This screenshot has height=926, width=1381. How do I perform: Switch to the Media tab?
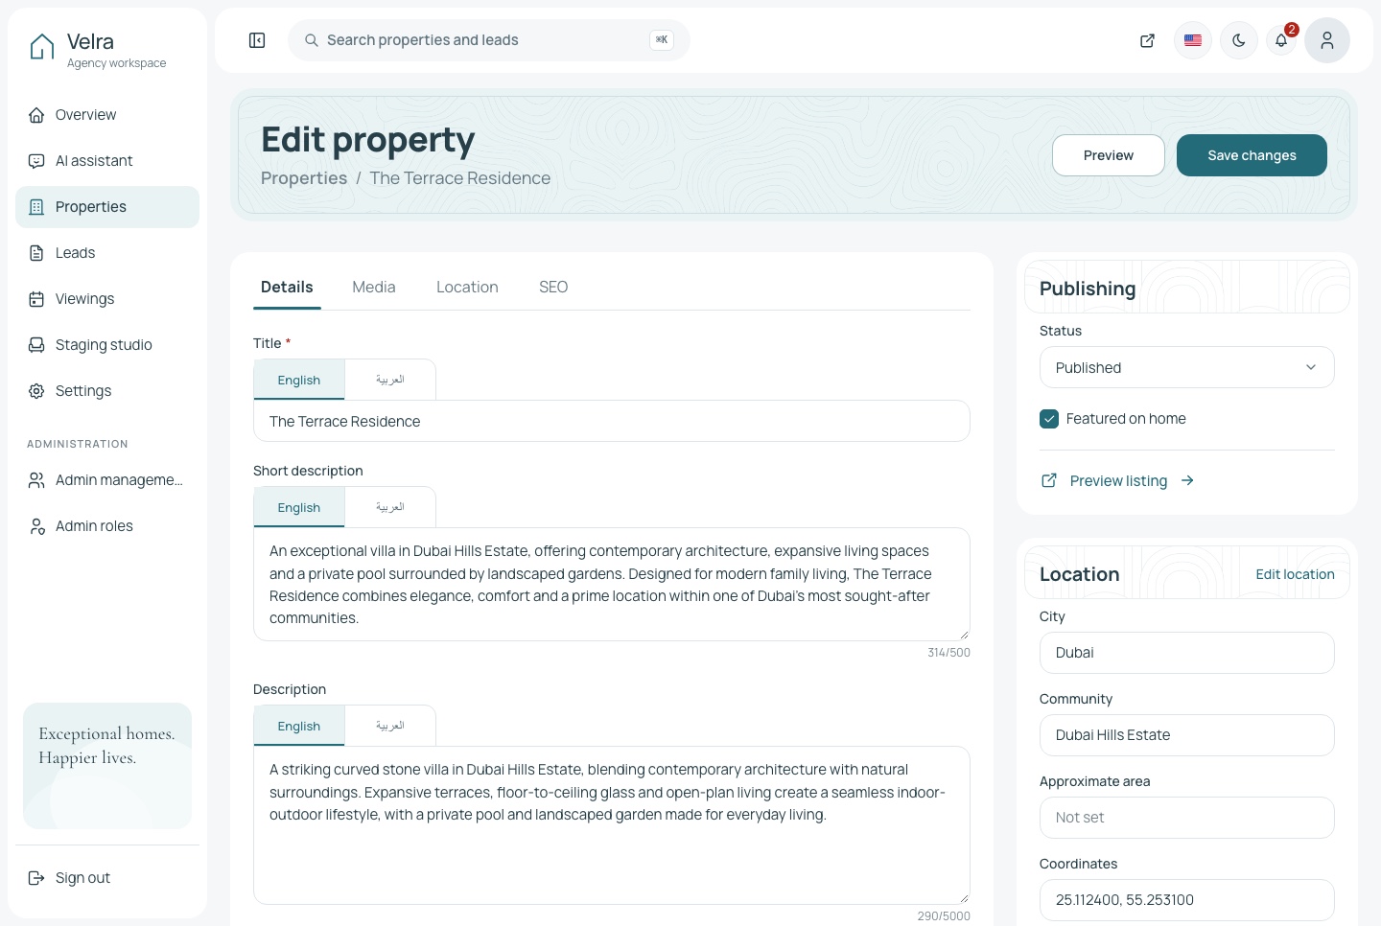[374, 288]
